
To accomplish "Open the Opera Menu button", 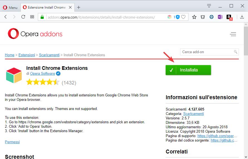I will pyautogui.click(x=10, y=7).
